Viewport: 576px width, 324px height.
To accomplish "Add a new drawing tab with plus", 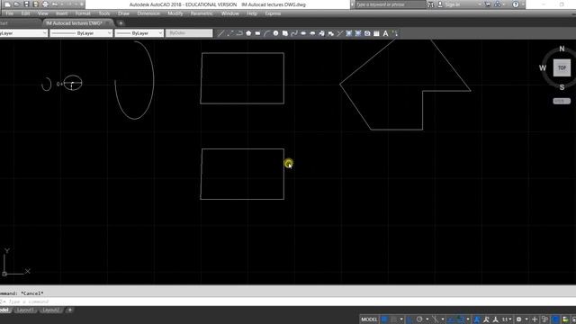I will click(x=121, y=23).
